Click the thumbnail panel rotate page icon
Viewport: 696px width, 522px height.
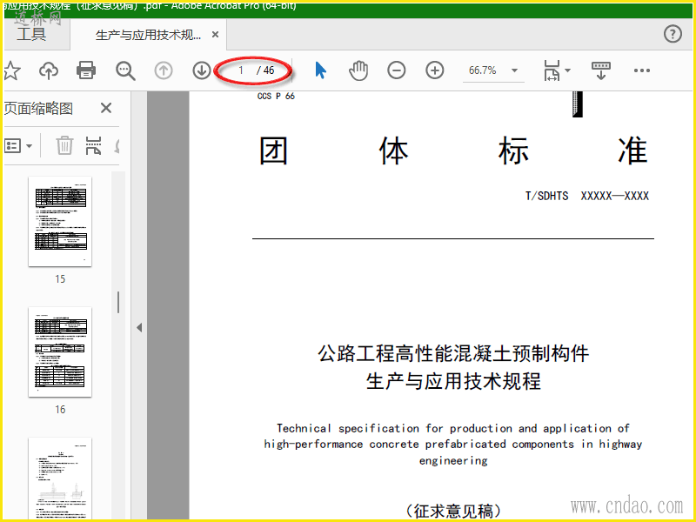point(117,145)
